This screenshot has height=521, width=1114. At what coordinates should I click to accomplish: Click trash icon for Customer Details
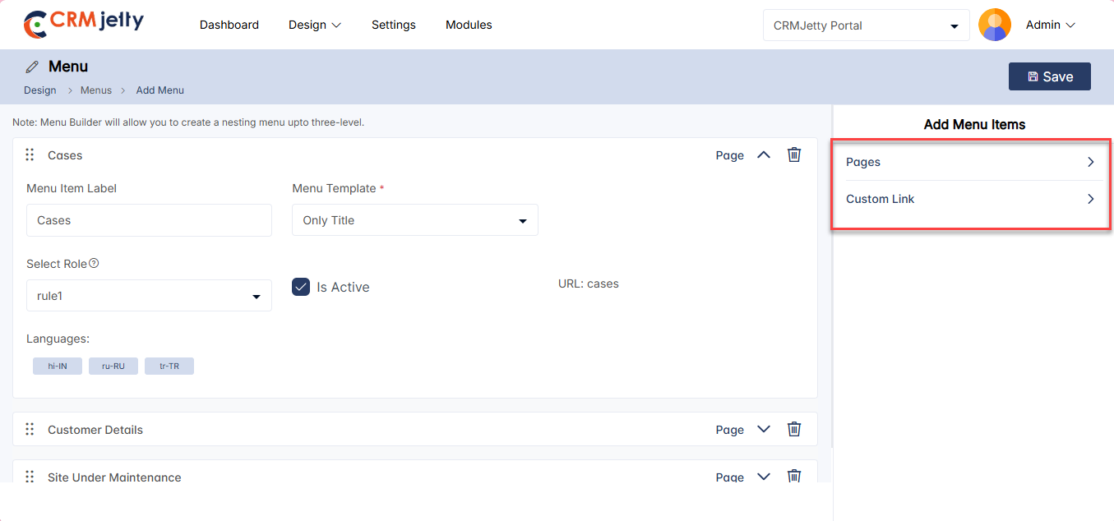[793, 429]
